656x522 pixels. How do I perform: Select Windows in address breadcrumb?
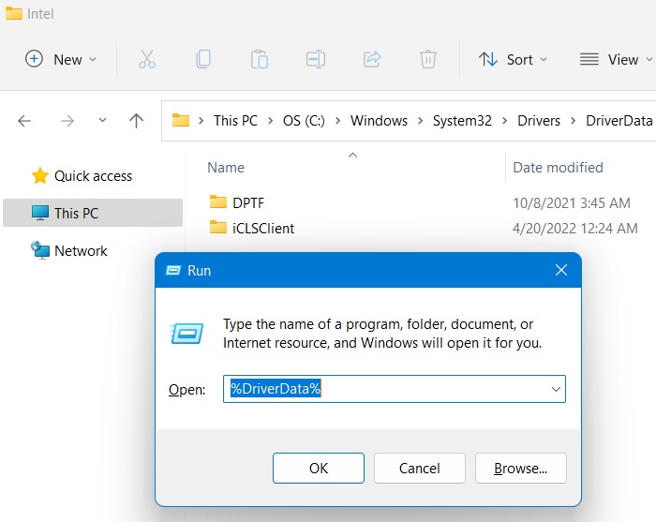(379, 121)
